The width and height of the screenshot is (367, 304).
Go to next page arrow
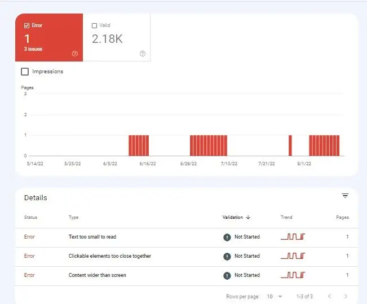[x=346, y=296]
